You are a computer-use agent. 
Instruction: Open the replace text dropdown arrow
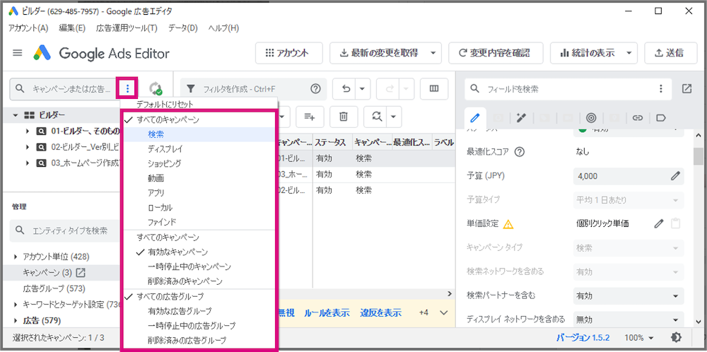[393, 117]
